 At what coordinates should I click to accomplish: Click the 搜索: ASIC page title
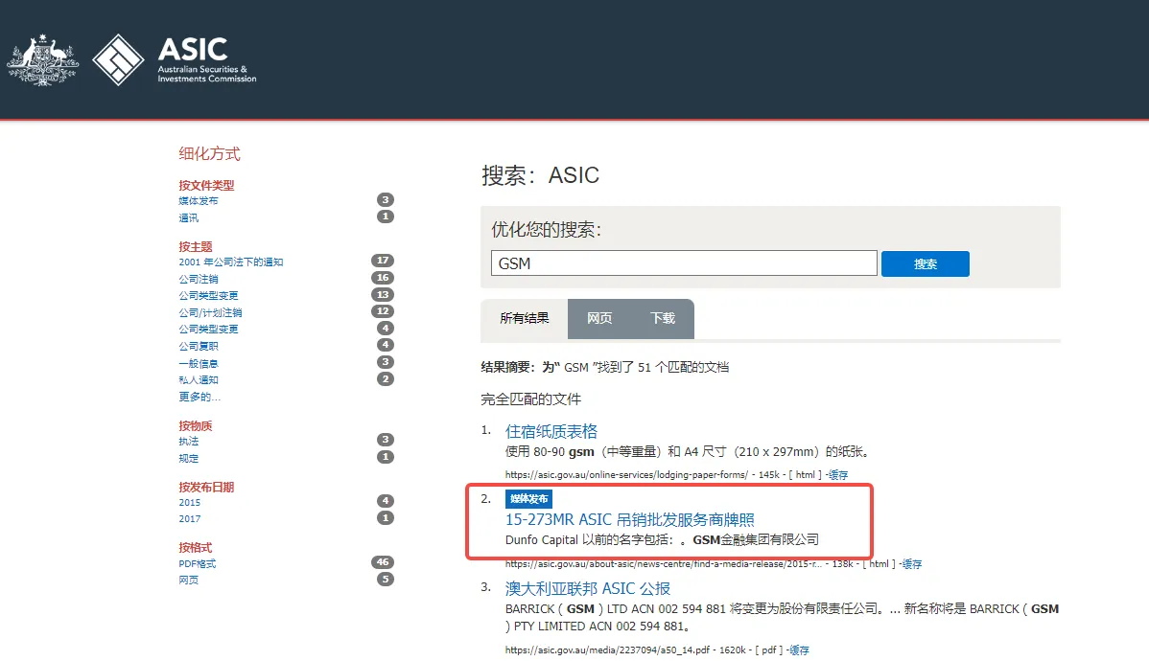coord(540,175)
